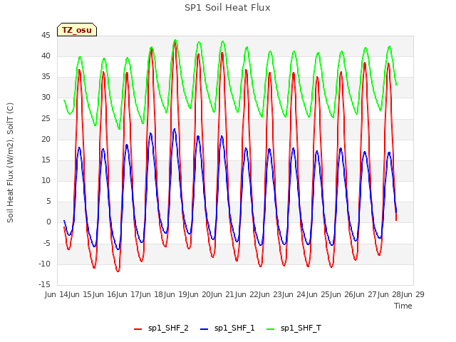This screenshot has width=456, height=342.
Task: Click the blue sp1_SHF_1 legend swatch
Action: tap(204, 329)
